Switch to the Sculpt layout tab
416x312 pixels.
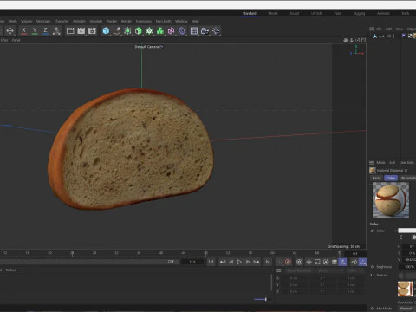(x=295, y=13)
